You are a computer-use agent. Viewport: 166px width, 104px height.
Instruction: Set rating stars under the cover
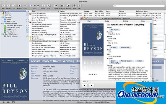coord(92,75)
